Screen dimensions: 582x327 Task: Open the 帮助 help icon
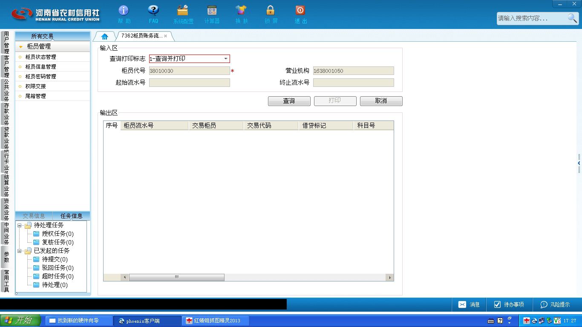pyautogui.click(x=124, y=11)
